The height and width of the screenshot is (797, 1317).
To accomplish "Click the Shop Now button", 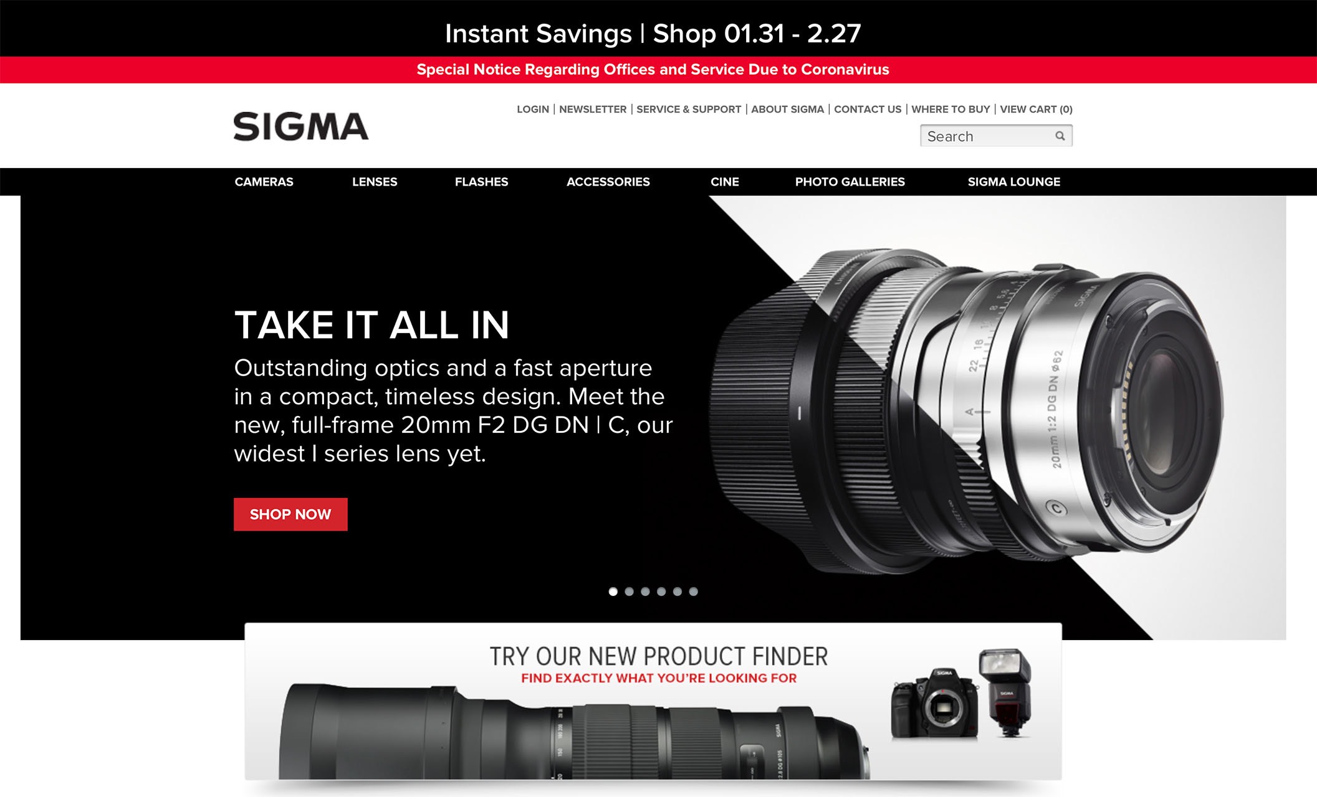I will pos(290,514).
